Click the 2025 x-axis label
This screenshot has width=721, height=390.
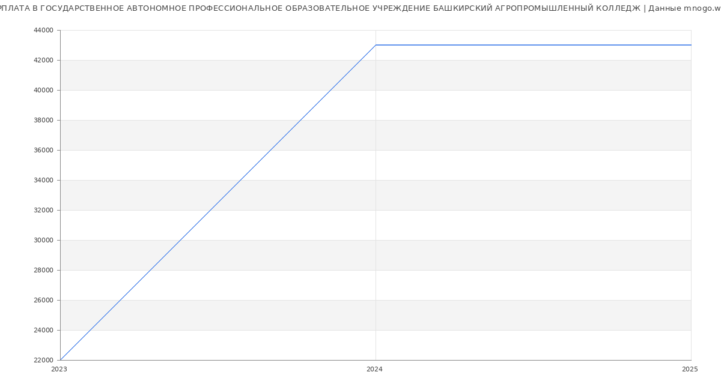click(x=689, y=370)
